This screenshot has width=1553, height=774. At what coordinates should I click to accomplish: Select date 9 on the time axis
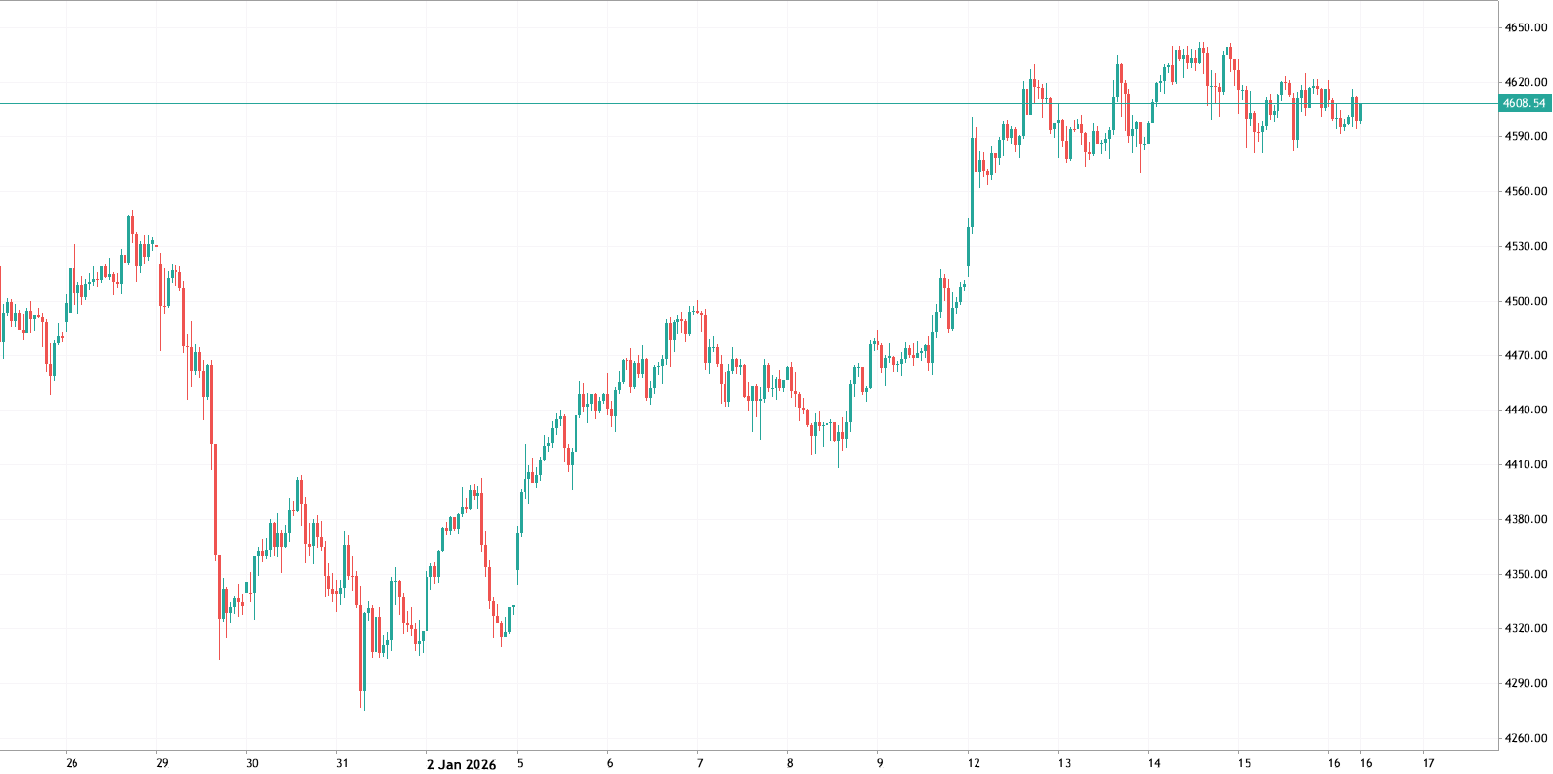879,764
